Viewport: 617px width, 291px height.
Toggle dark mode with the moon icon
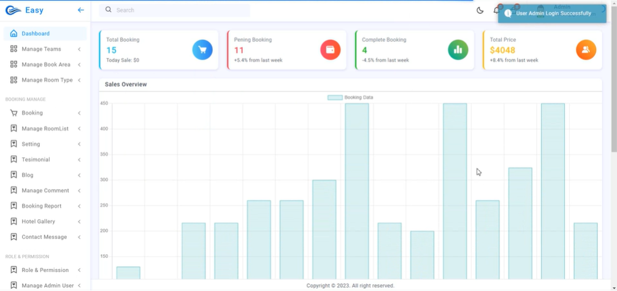(x=480, y=10)
